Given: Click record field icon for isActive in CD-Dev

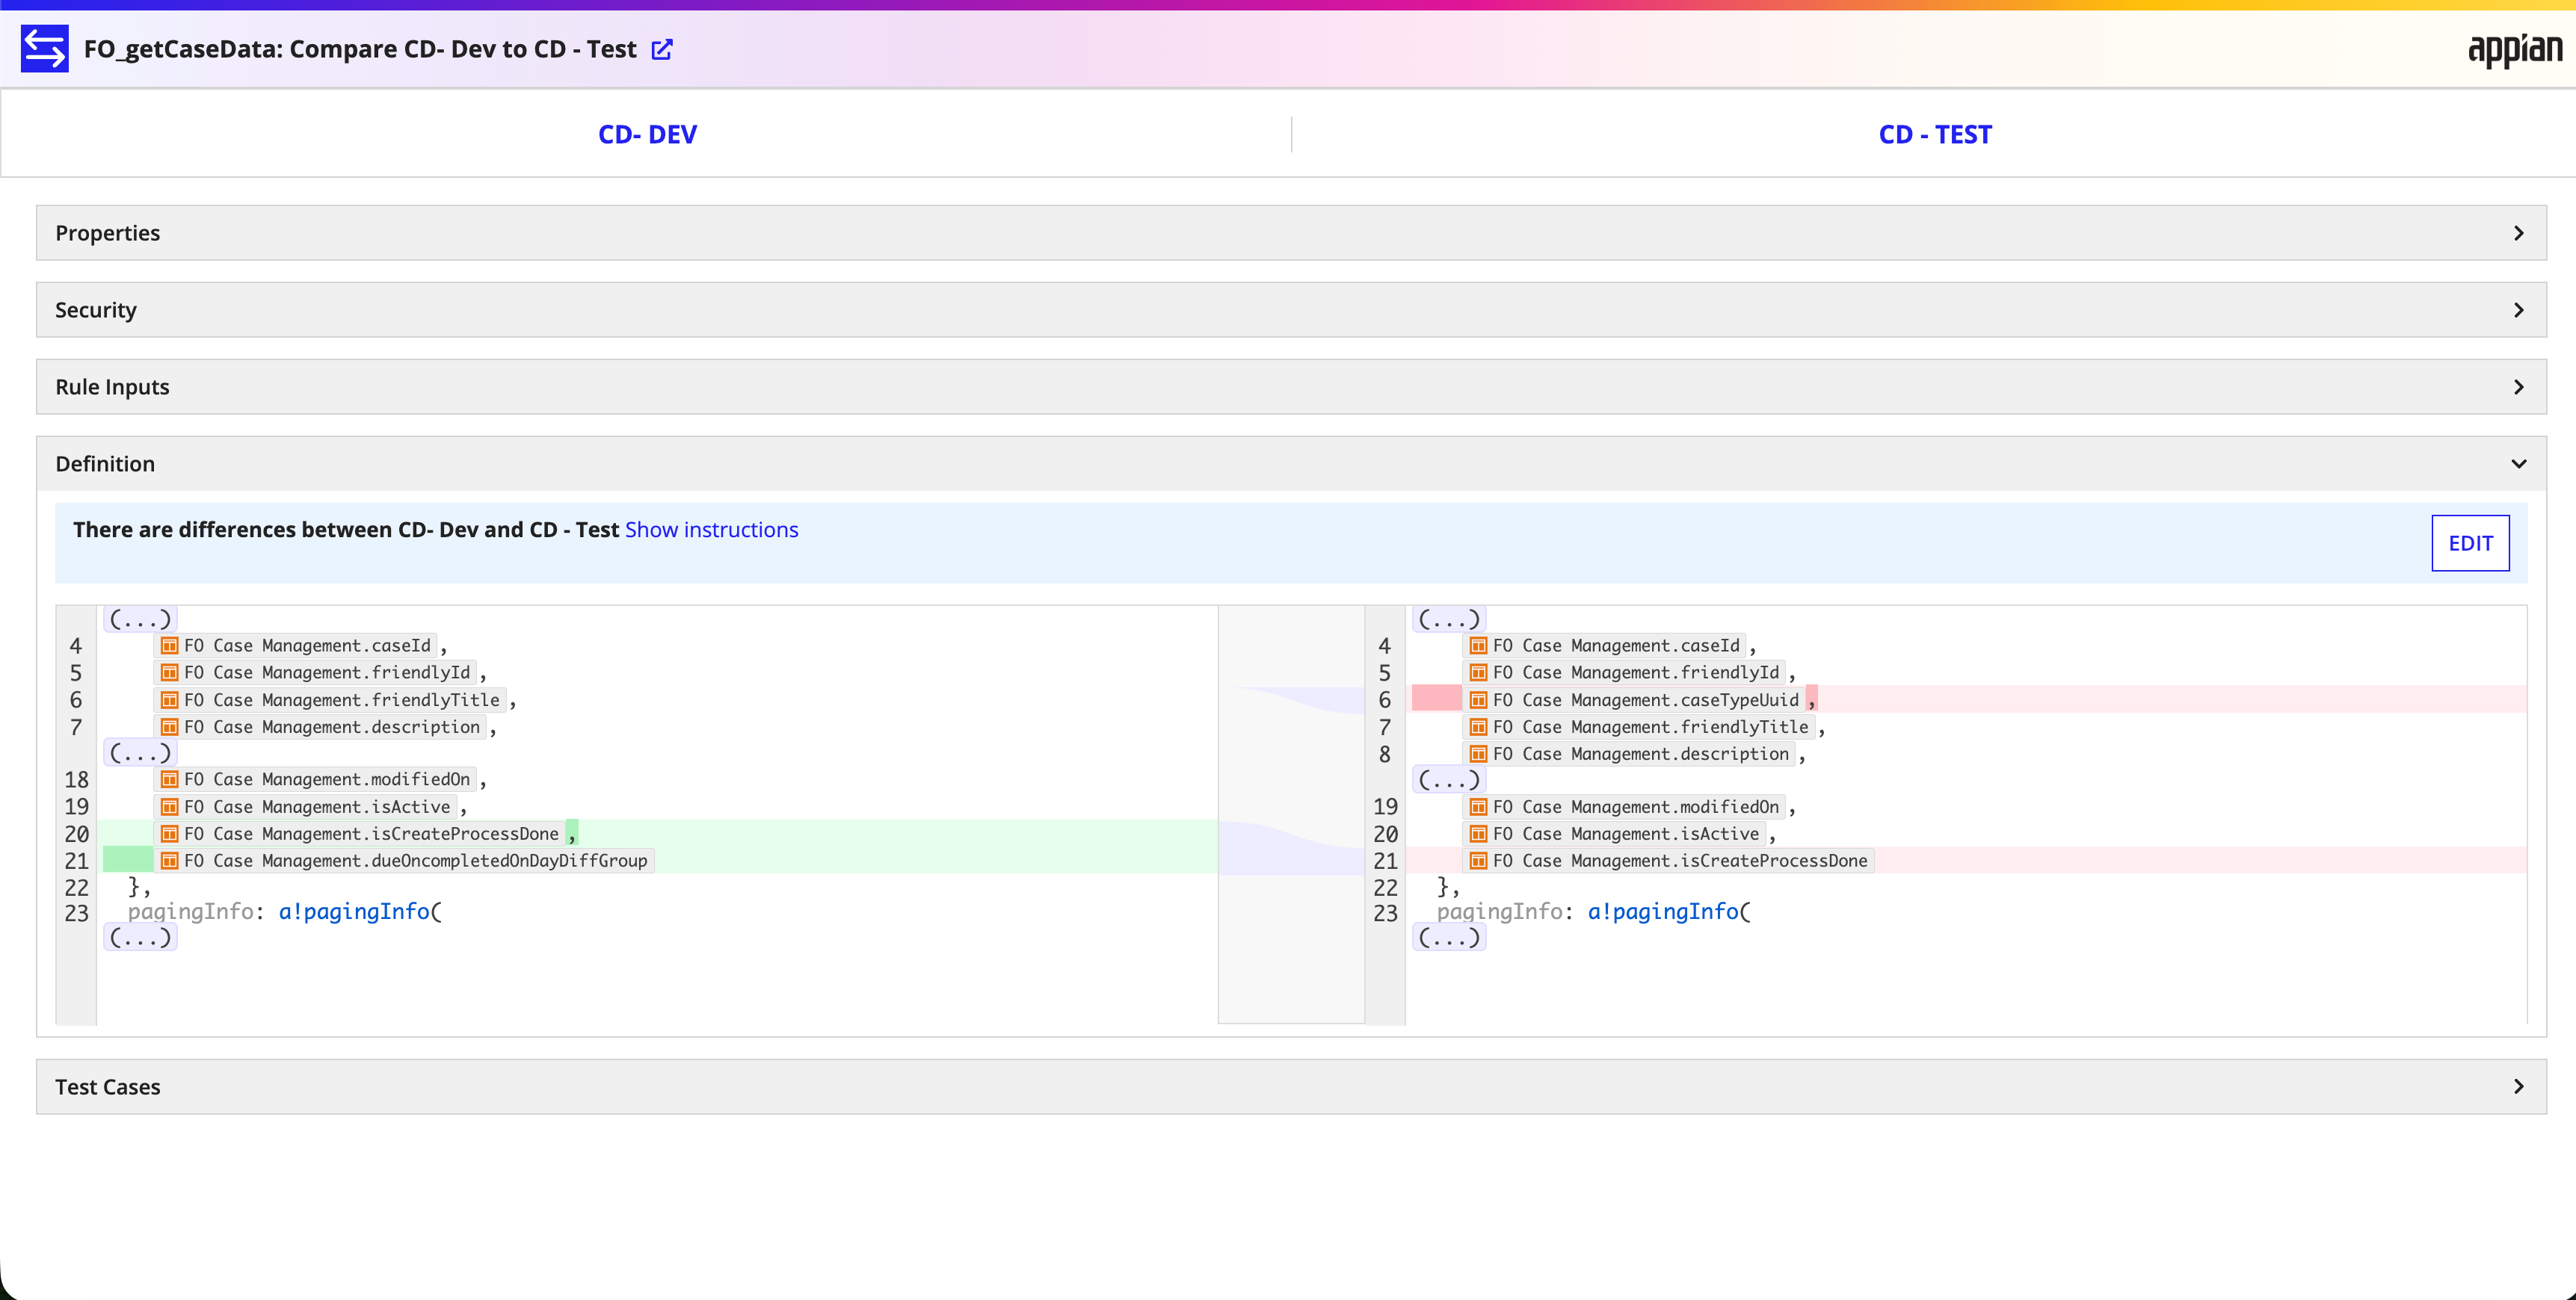Looking at the screenshot, I should point(170,806).
